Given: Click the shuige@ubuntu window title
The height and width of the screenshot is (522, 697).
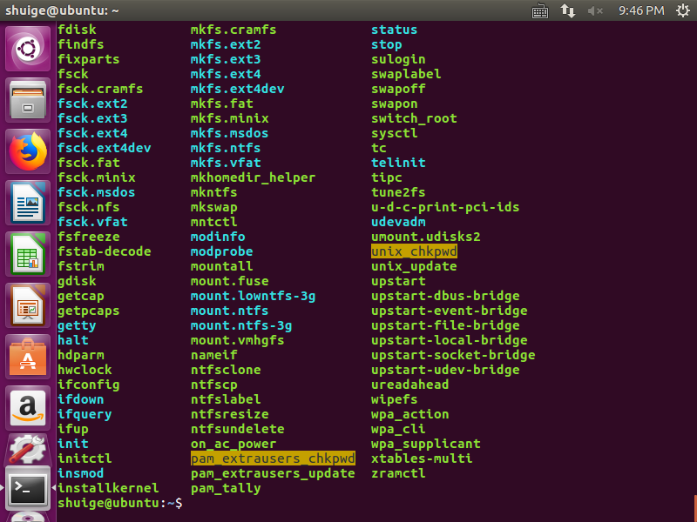Looking at the screenshot, I should (x=62, y=10).
